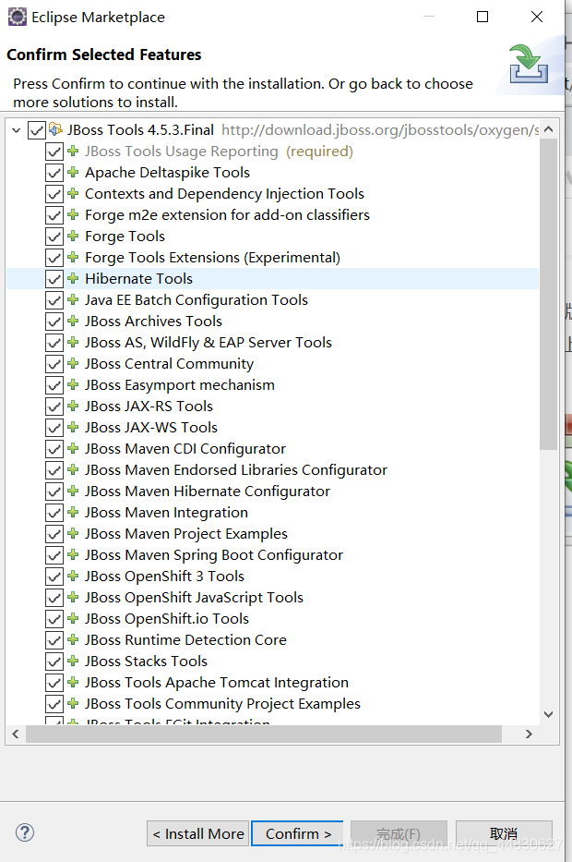Viewport: 572px width, 862px height.
Task: Select the Forge Tools row text
Action: pyautogui.click(x=125, y=237)
